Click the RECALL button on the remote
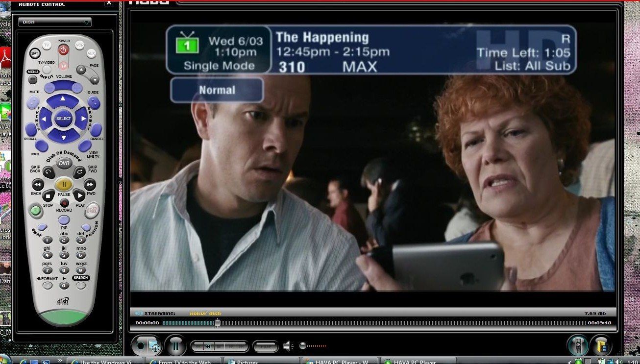The width and height of the screenshot is (640, 364). click(30, 130)
